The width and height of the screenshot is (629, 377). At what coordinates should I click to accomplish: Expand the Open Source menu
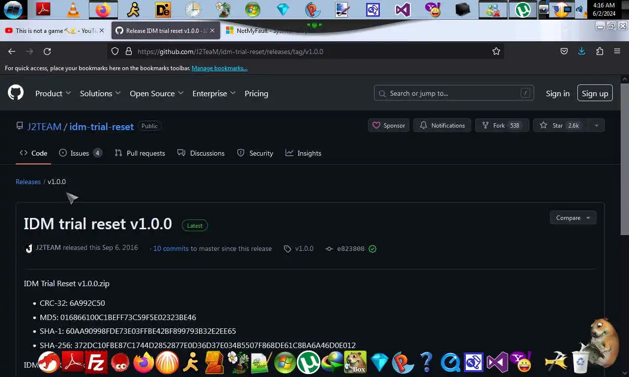pos(157,93)
